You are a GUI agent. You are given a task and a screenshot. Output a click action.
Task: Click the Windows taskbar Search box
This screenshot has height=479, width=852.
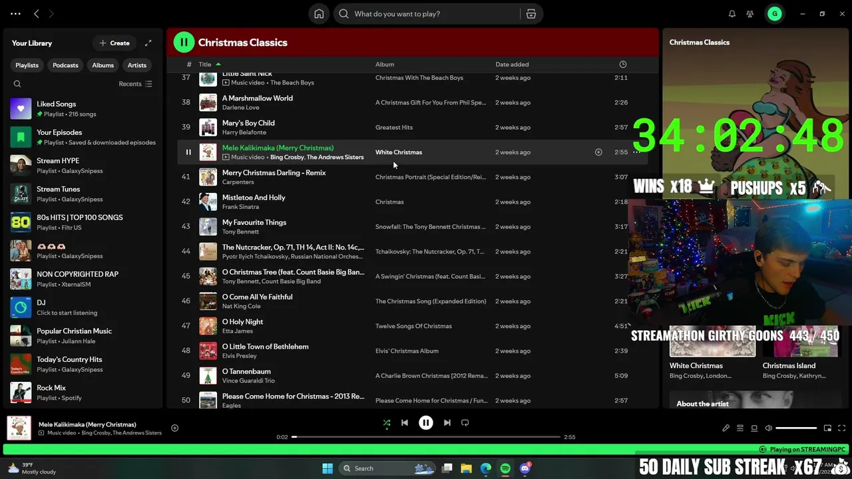(388, 468)
